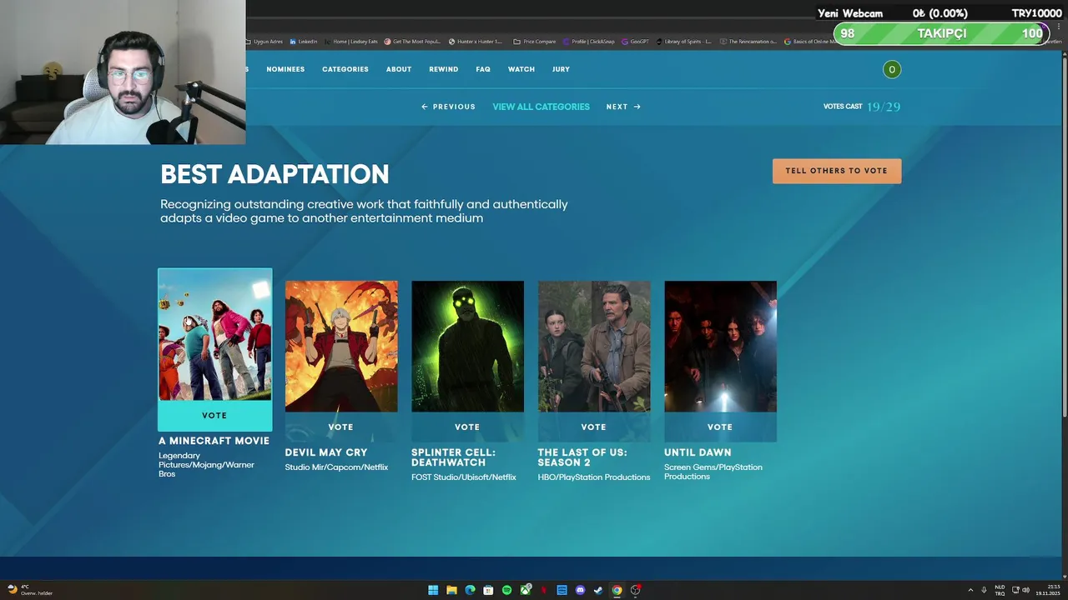Open the volume tray icon

coord(1026,590)
